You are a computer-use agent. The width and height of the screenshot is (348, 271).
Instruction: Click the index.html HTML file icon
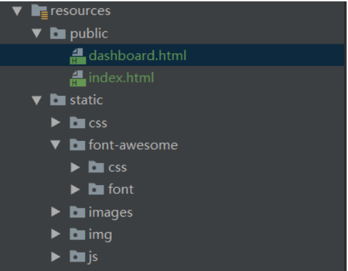pyautogui.click(x=78, y=78)
